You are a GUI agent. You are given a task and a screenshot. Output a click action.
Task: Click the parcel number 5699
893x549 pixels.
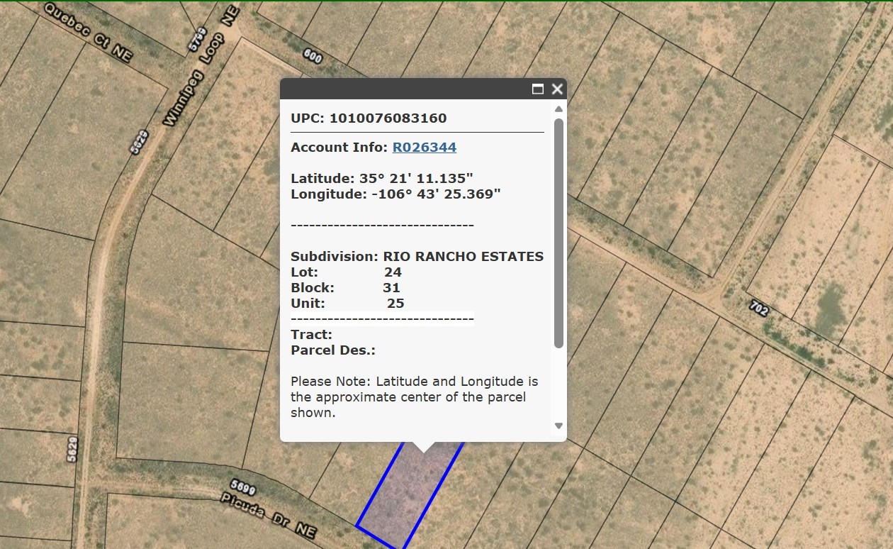pos(241,488)
